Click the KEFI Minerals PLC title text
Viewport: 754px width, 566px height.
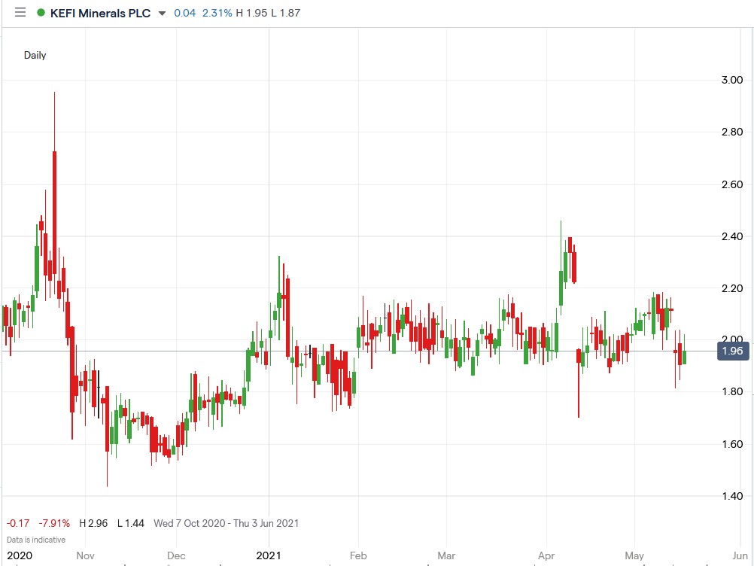[x=98, y=13]
